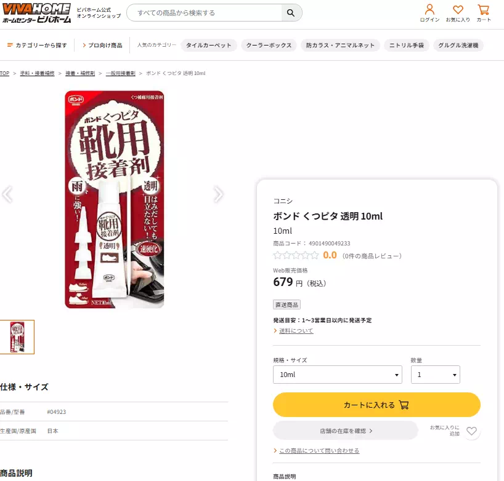Screen dimensions: 504x481
Task: Open the 送料について link
Action: click(296, 331)
